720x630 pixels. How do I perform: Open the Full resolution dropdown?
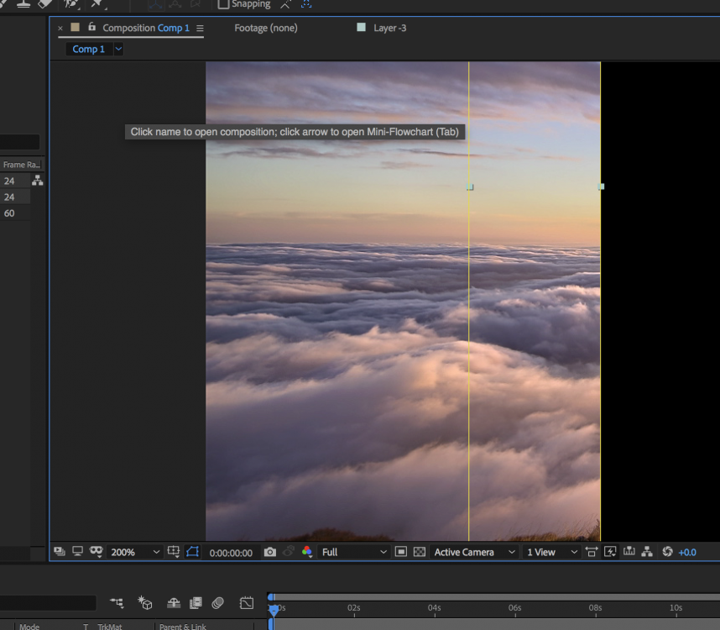pyautogui.click(x=354, y=552)
